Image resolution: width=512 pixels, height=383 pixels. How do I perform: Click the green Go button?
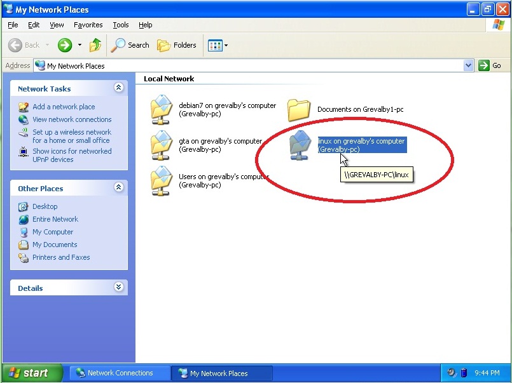pos(490,65)
